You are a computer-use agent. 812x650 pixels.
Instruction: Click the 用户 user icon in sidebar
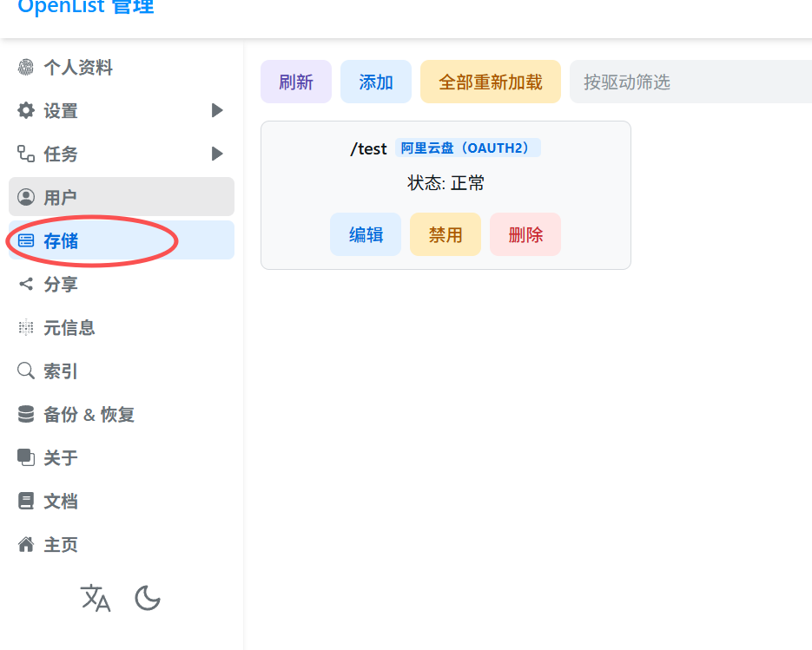pos(26,197)
